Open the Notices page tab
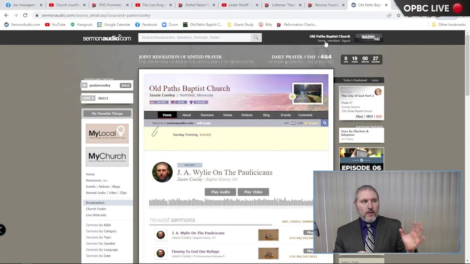 [247, 115]
